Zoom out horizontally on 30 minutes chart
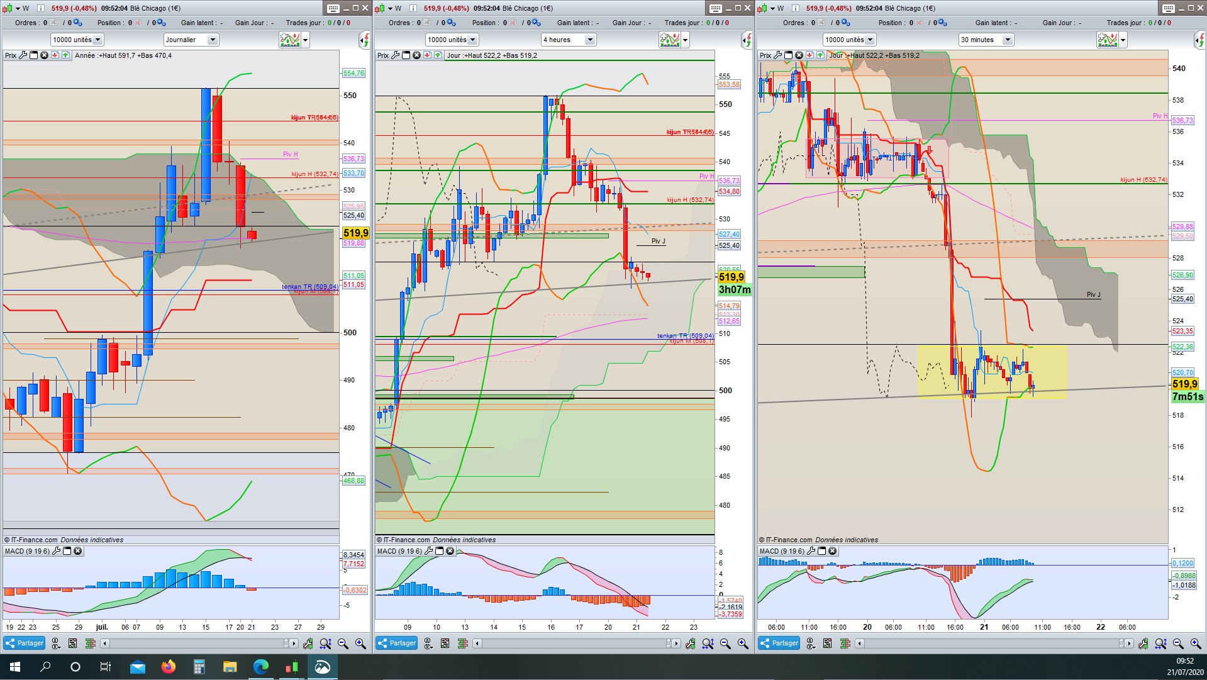The image size is (1207, 680). [x=1178, y=644]
